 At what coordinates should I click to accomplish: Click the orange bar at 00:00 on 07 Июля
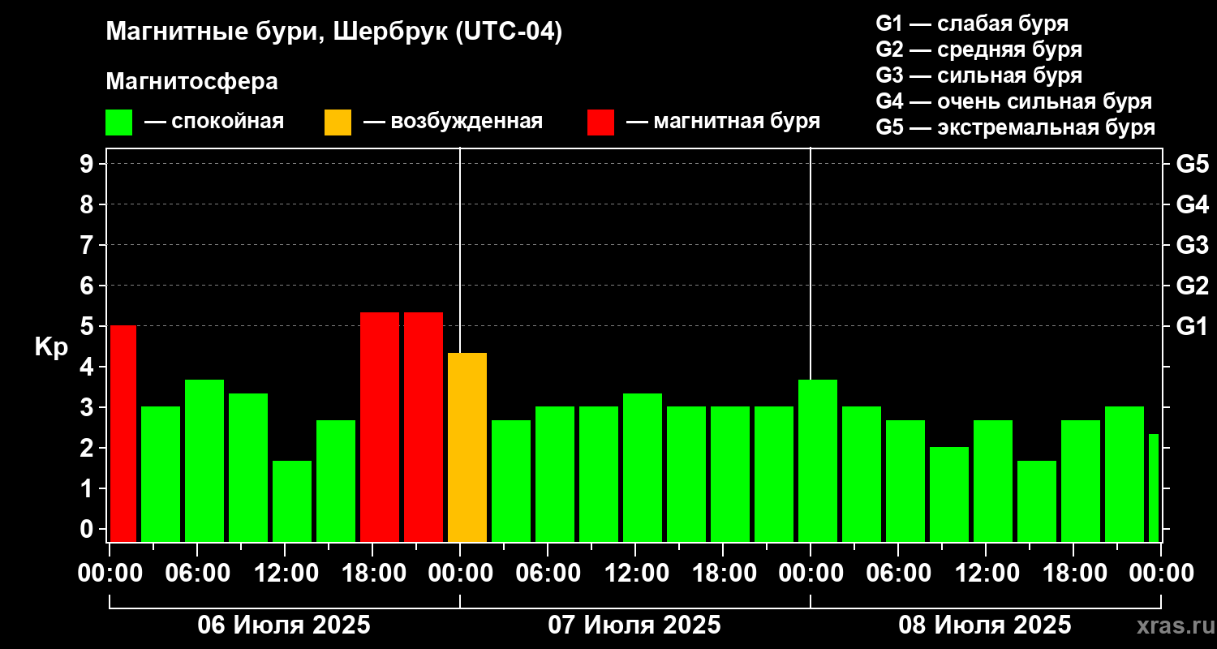coord(467,447)
